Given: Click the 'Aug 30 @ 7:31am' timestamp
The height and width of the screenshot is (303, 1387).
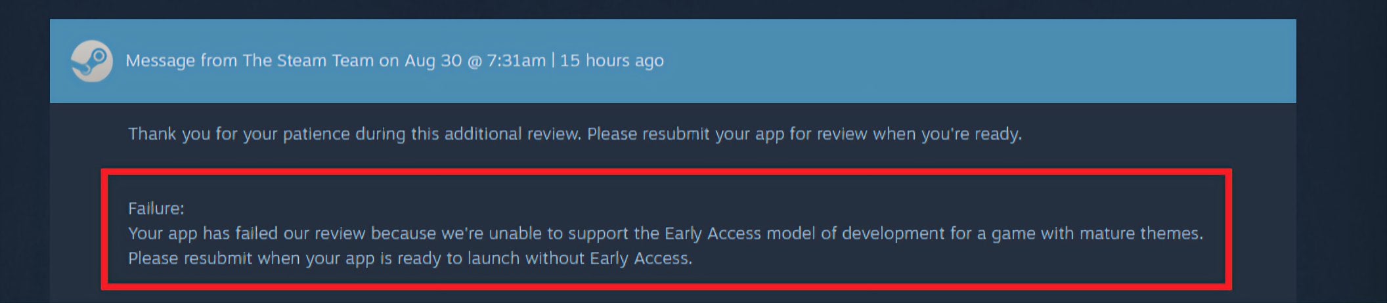Looking at the screenshot, I should (475, 61).
